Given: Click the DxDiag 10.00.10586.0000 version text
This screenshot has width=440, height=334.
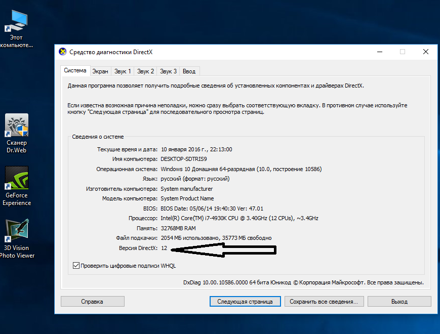Looking at the screenshot, I should tap(303, 282).
